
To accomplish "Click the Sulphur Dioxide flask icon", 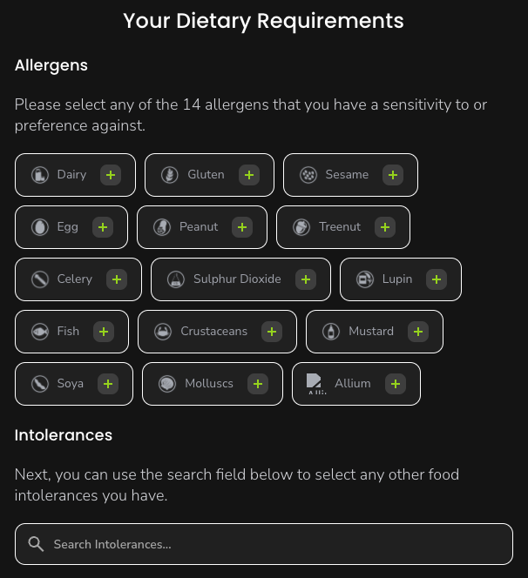I will click(175, 279).
